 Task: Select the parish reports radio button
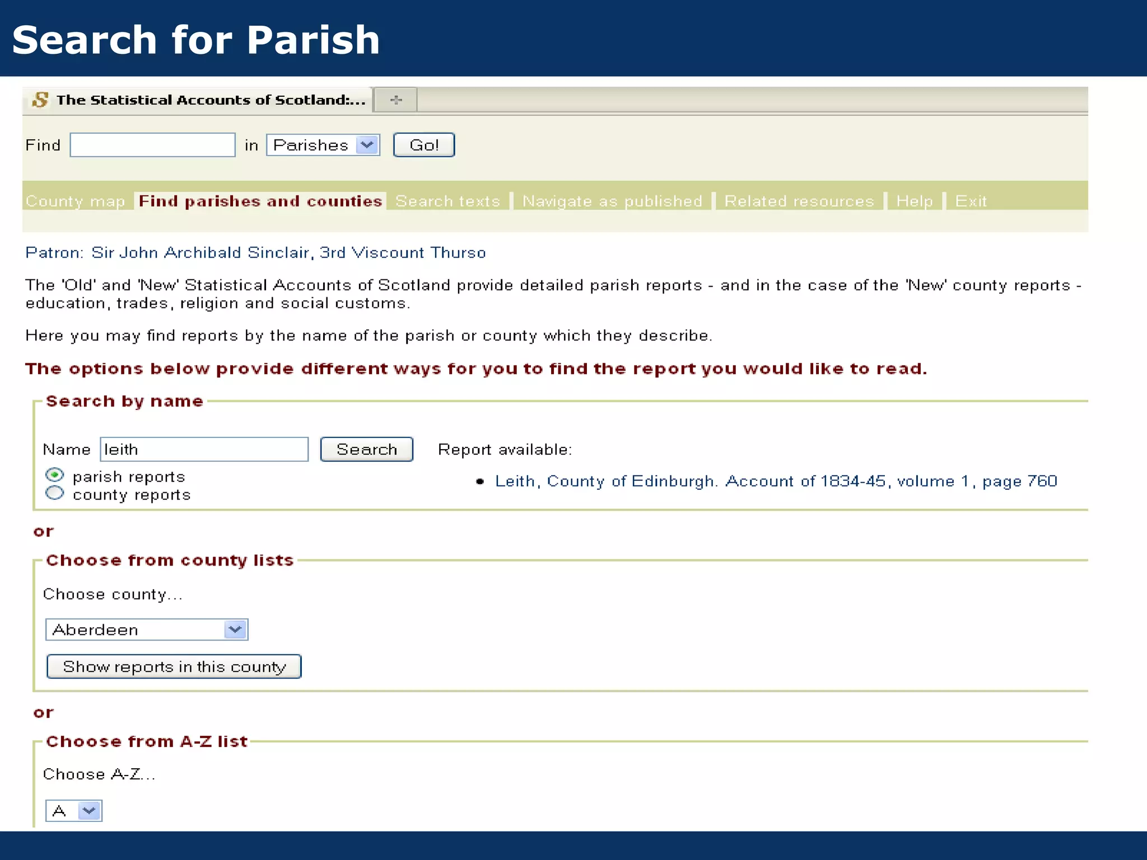pos(54,475)
